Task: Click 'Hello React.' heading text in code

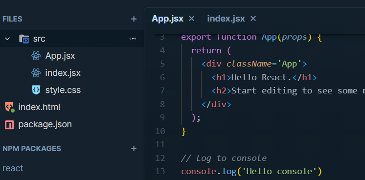Action: click(261, 77)
